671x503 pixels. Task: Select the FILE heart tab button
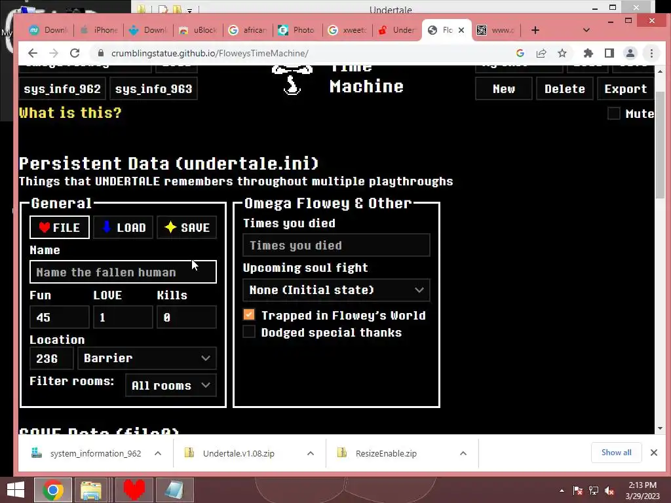point(60,227)
